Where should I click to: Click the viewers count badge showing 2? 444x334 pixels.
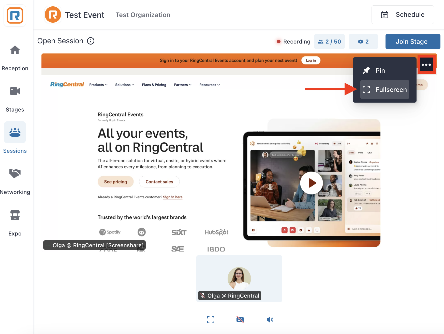click(363, 41)
